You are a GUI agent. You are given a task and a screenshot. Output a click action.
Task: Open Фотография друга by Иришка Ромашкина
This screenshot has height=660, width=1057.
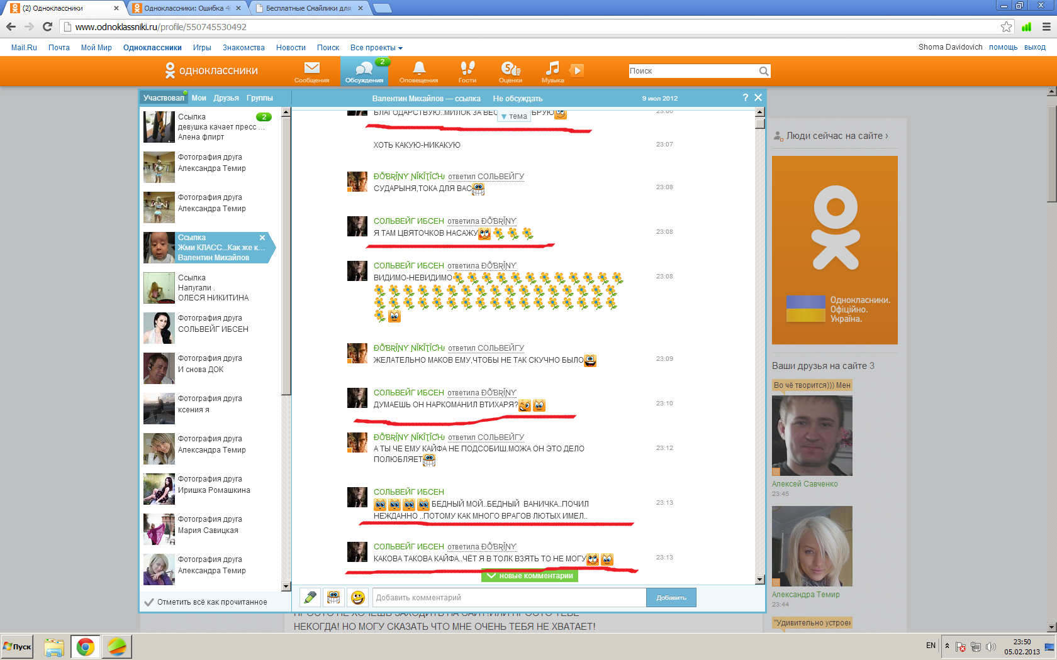click(x=210, y=489)
